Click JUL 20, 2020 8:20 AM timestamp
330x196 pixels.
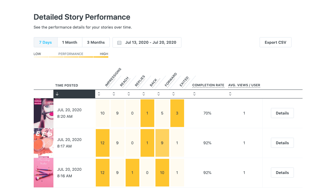pos(69,113)
